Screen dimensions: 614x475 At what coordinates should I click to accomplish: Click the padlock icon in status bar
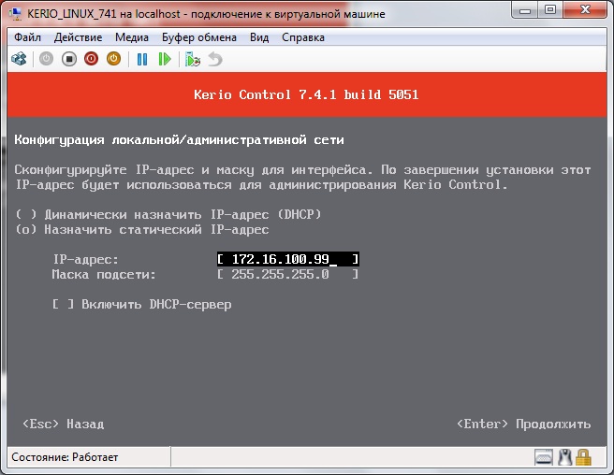click(583, 457)
